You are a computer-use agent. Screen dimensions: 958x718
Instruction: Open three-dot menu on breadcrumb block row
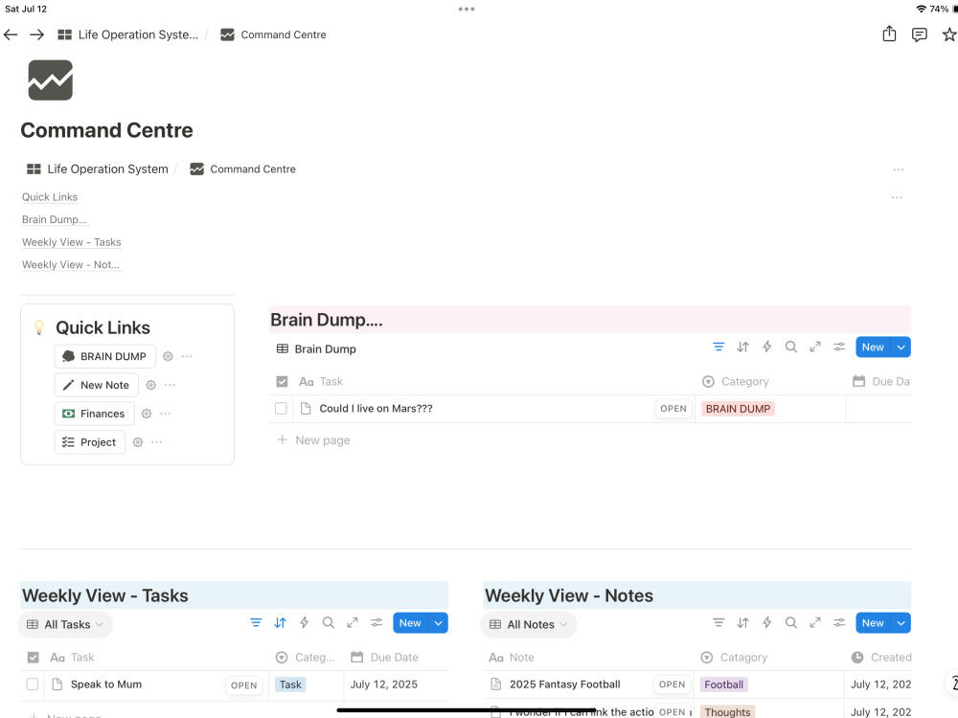click(x=899, y=169)
